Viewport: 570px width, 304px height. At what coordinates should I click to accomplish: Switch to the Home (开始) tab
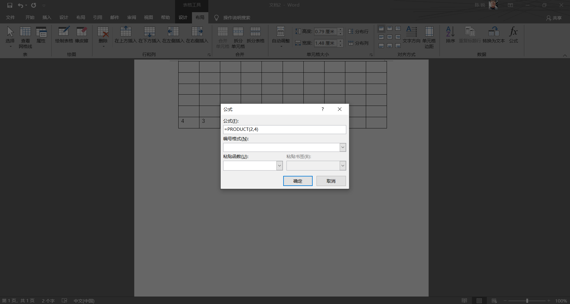tap(30, 17)
